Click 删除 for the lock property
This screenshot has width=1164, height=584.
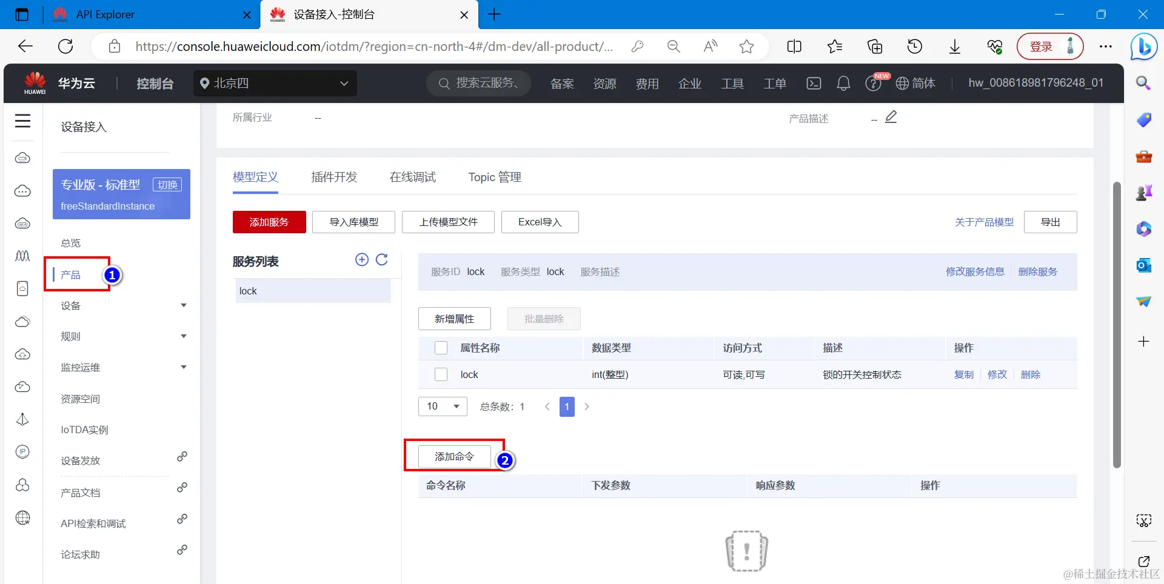coord(1031,374)
